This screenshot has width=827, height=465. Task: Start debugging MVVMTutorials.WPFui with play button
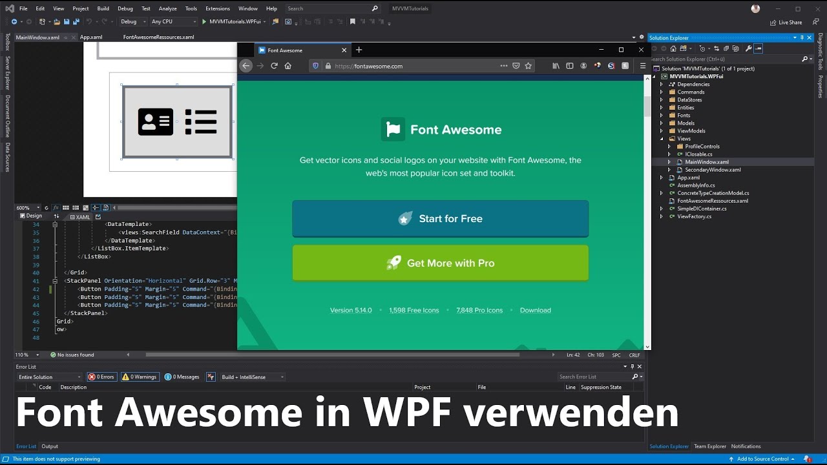click(204, 21)
